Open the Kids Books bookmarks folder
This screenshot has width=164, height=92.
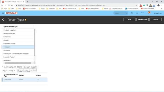pyautogui.click(x=50, y=8)
